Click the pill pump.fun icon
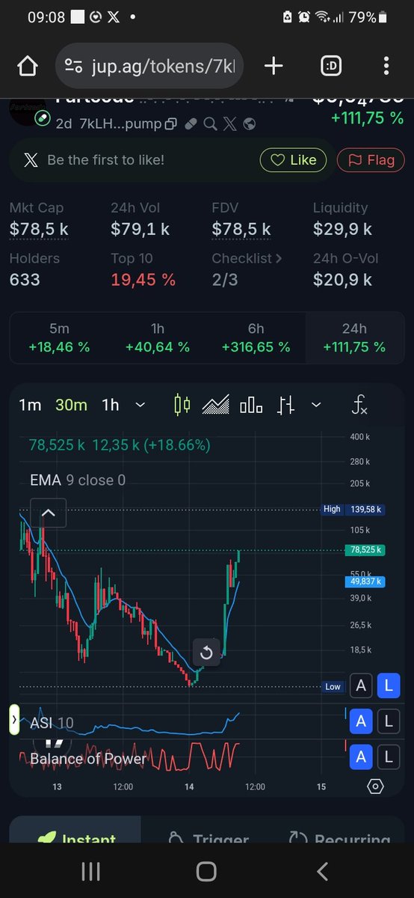The width and height of the screenshot is (414, 898). (191, 123)
